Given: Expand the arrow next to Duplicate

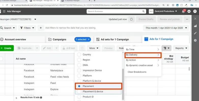Looking at the screenshot, I should pyautogui.click(x=37, y=48).
